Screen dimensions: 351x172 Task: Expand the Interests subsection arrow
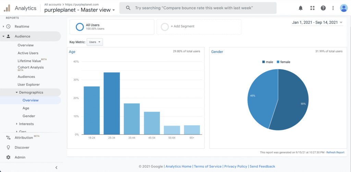pos(17,124)
